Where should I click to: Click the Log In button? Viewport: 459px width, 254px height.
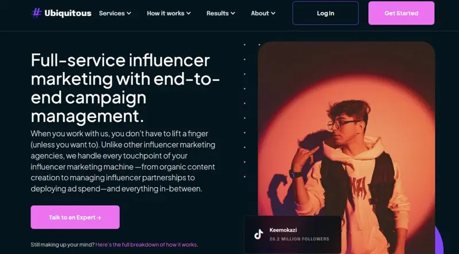325,13
